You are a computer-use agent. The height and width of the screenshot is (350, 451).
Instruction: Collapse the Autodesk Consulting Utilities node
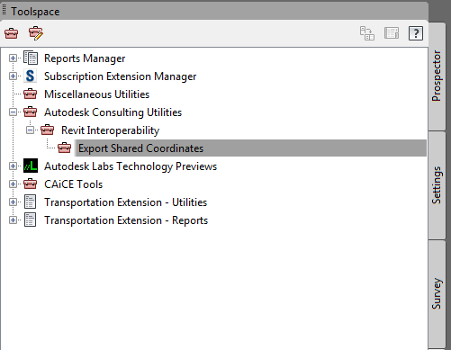point(13,112)
